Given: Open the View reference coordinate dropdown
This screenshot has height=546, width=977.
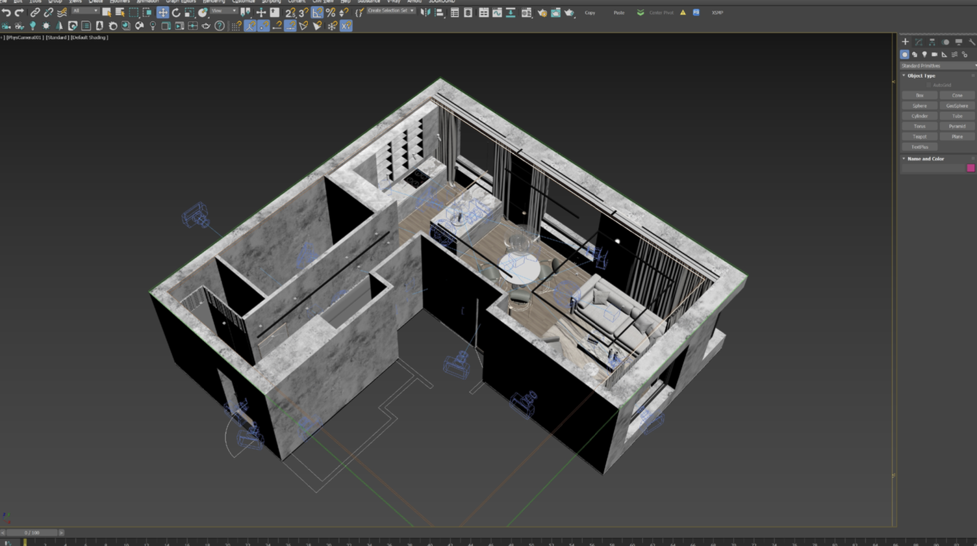Looking at the screenshot, I should pos(223,11).
